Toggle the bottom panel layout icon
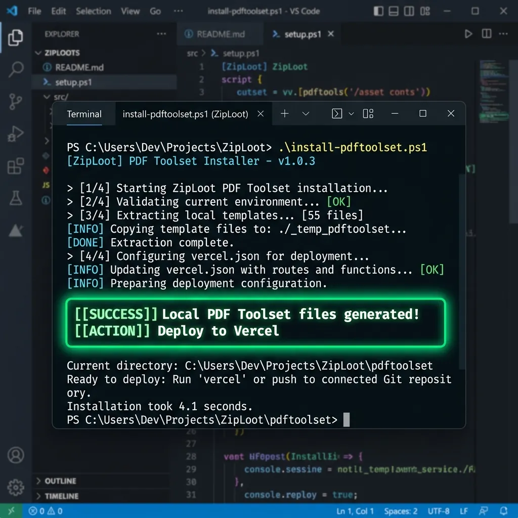The width and height of the screenshot is (518, 518). [x=394, y=11]
